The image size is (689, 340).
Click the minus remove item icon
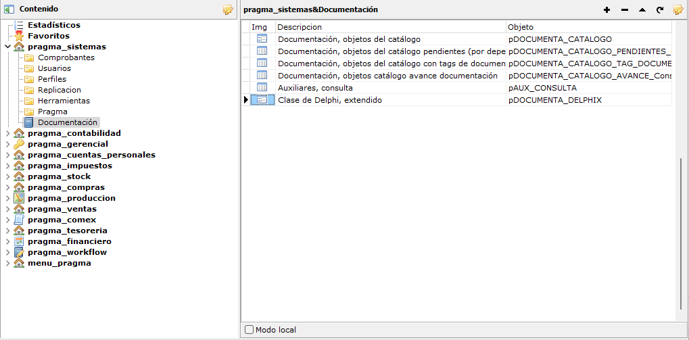pyautogui.click(x=624, y=9)
